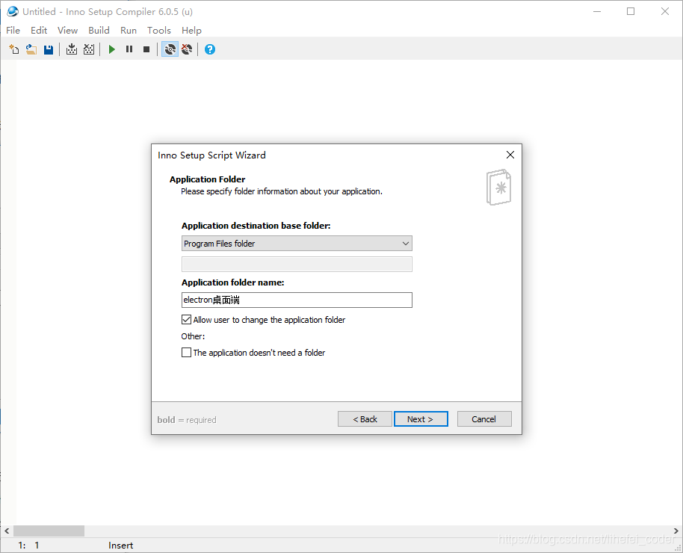Open the Edit menu
This screenshot has width=683, height=553.
point(39,30)
